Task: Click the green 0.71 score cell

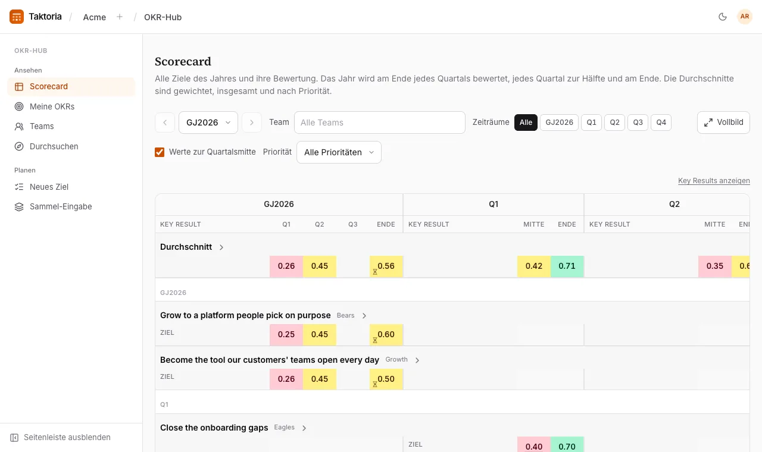Action: click(x=567, y=266)
